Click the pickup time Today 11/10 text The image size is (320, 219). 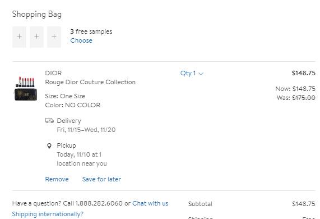[x=79, y=154]
